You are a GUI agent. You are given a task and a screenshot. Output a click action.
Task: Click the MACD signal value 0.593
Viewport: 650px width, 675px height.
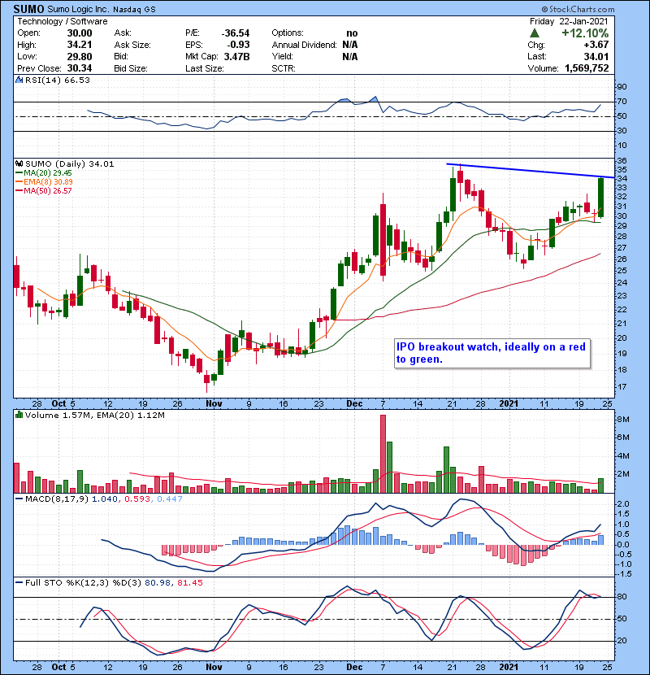[x=137, y=499]
